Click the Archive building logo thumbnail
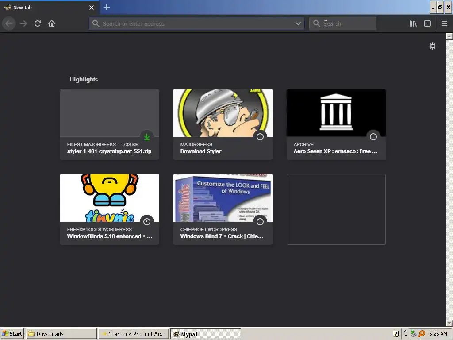The width and height of the screenshot is (453, 340). click(336, 113)
